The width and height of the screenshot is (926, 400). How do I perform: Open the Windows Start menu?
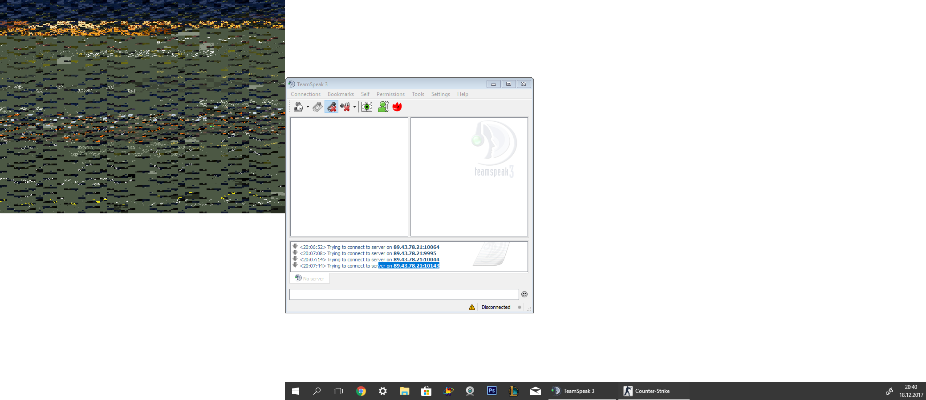pos(296,391)
